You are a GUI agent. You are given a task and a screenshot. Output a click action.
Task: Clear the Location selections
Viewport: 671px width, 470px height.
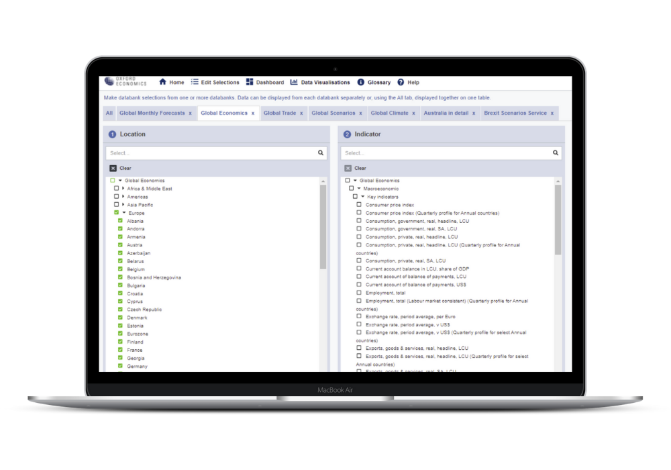(x=120, y=169)
